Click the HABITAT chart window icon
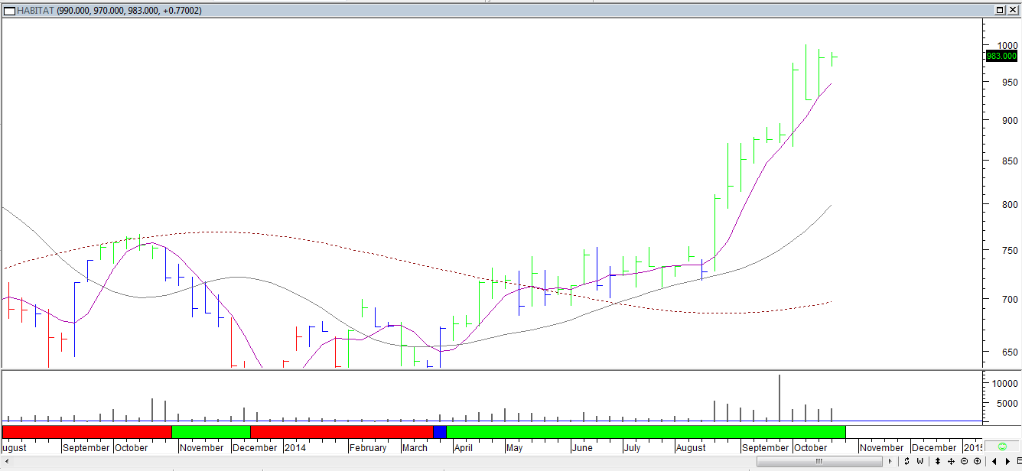Image resolution: width=1022 pixels, height=471 pixels. 8,10
